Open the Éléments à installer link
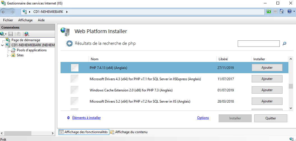This screenshot has height=141, width=296. [86, 118]
